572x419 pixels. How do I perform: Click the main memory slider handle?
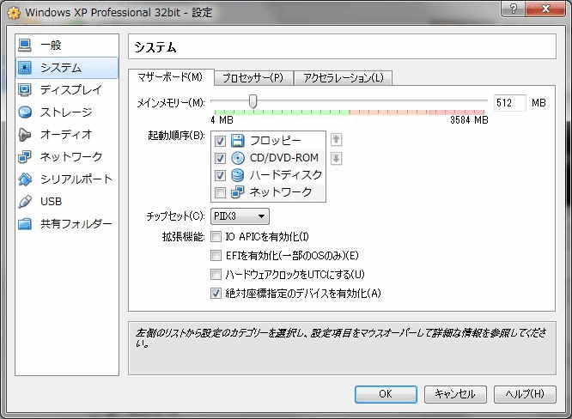click(253, 101)
